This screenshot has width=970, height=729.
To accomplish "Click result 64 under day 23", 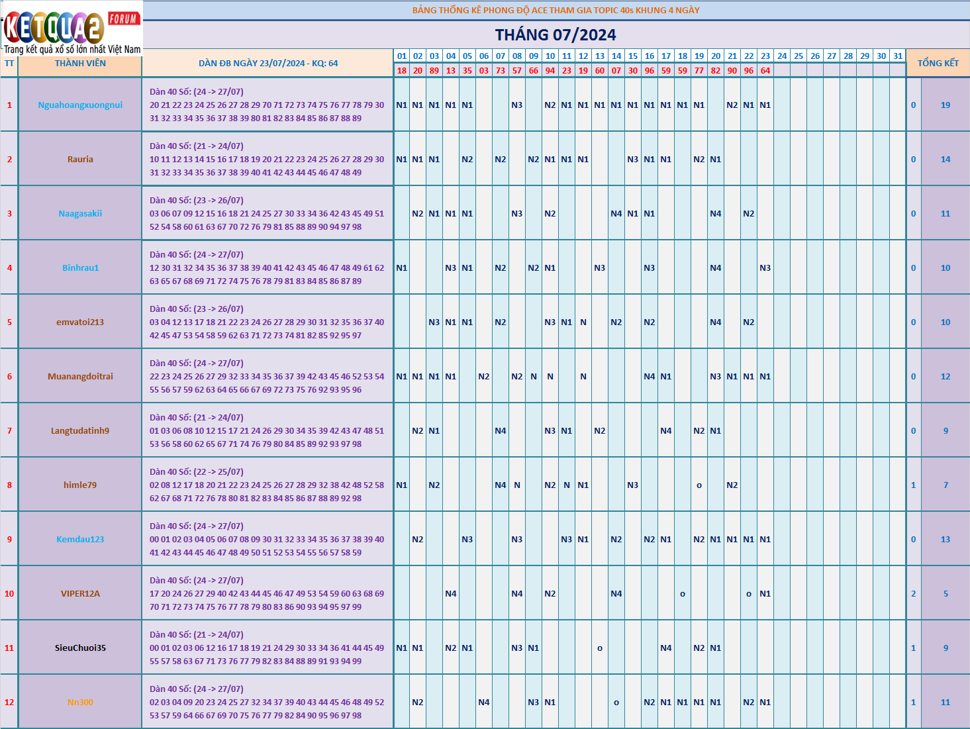I will point(765,70).
